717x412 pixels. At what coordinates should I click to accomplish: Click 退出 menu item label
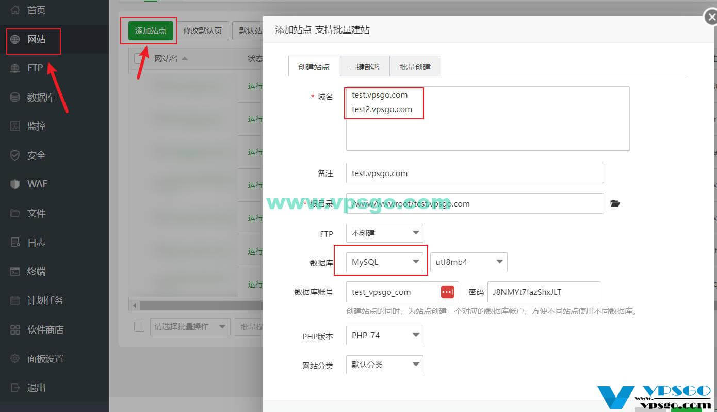click(37, 387)
